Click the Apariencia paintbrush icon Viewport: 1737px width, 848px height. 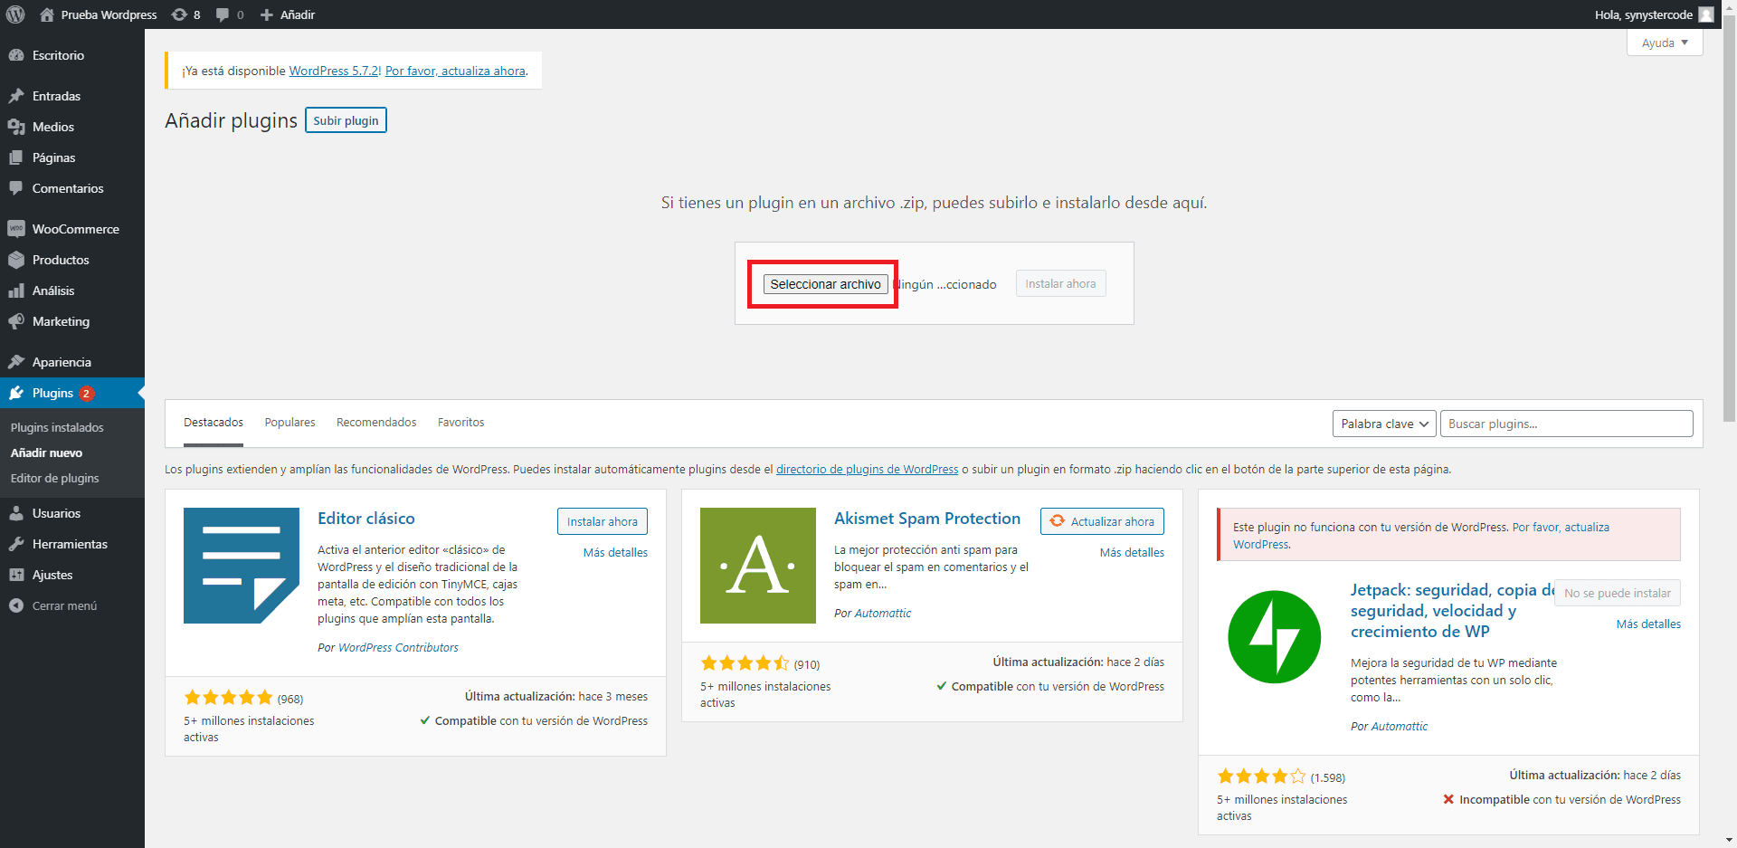pos(16,362)
